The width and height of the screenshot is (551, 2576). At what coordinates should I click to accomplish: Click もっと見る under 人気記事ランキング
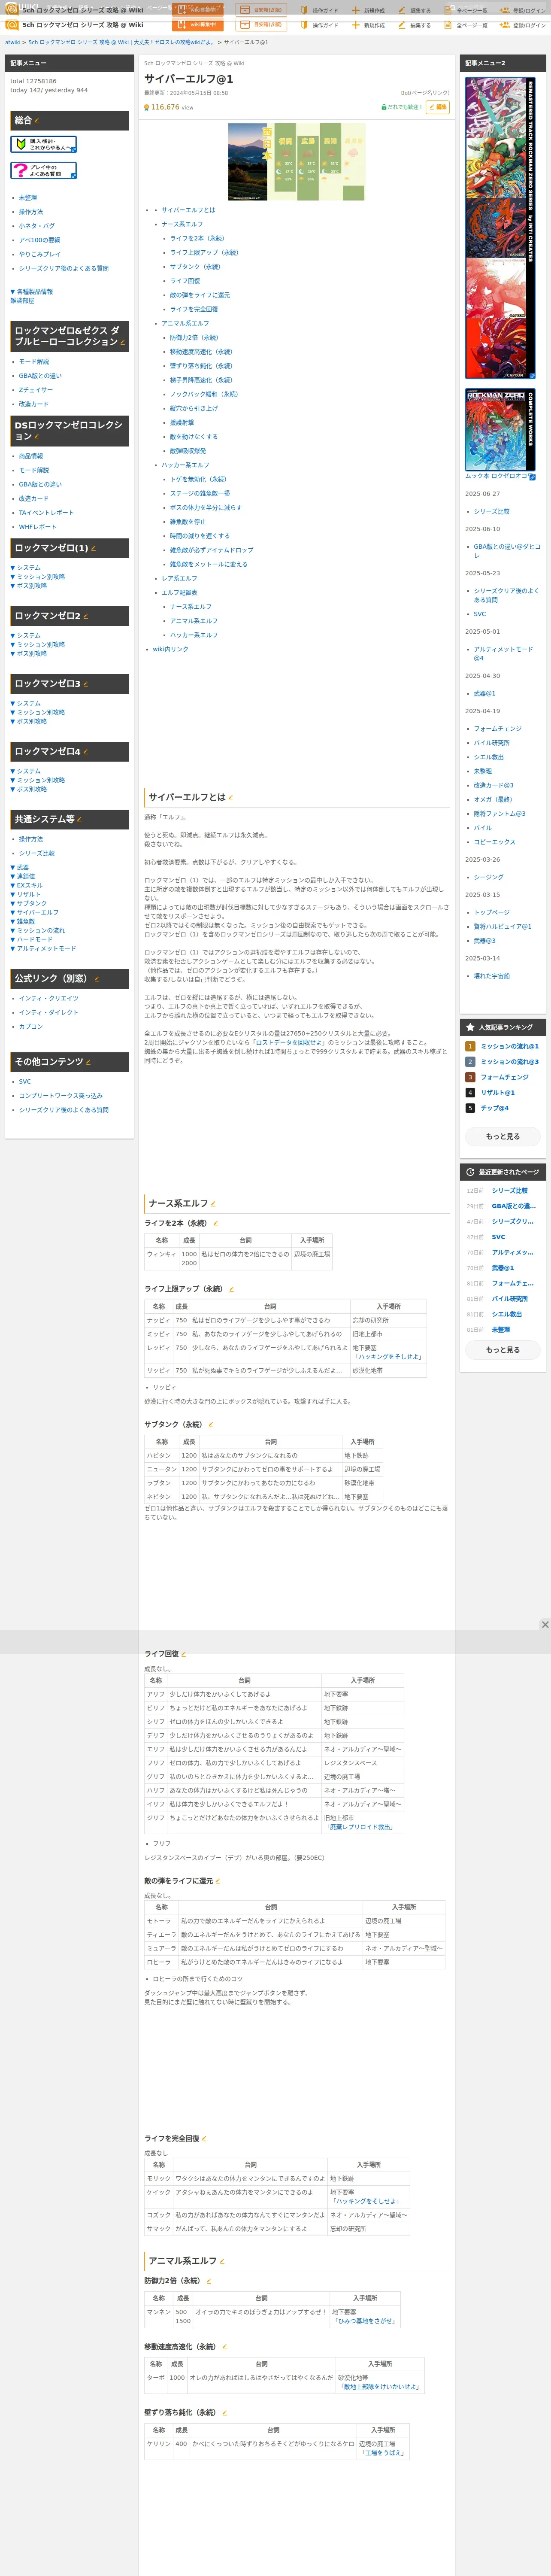503,1136
